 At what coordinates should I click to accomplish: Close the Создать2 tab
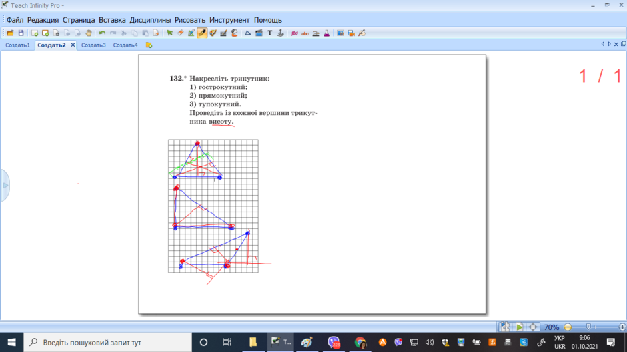pos(73,45)
